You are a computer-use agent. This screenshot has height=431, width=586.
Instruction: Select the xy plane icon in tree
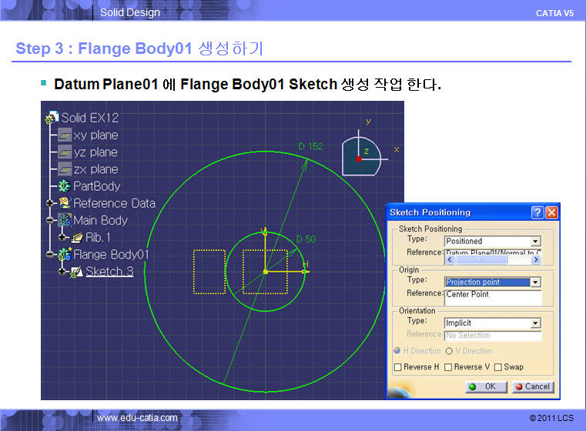(65, 135)
